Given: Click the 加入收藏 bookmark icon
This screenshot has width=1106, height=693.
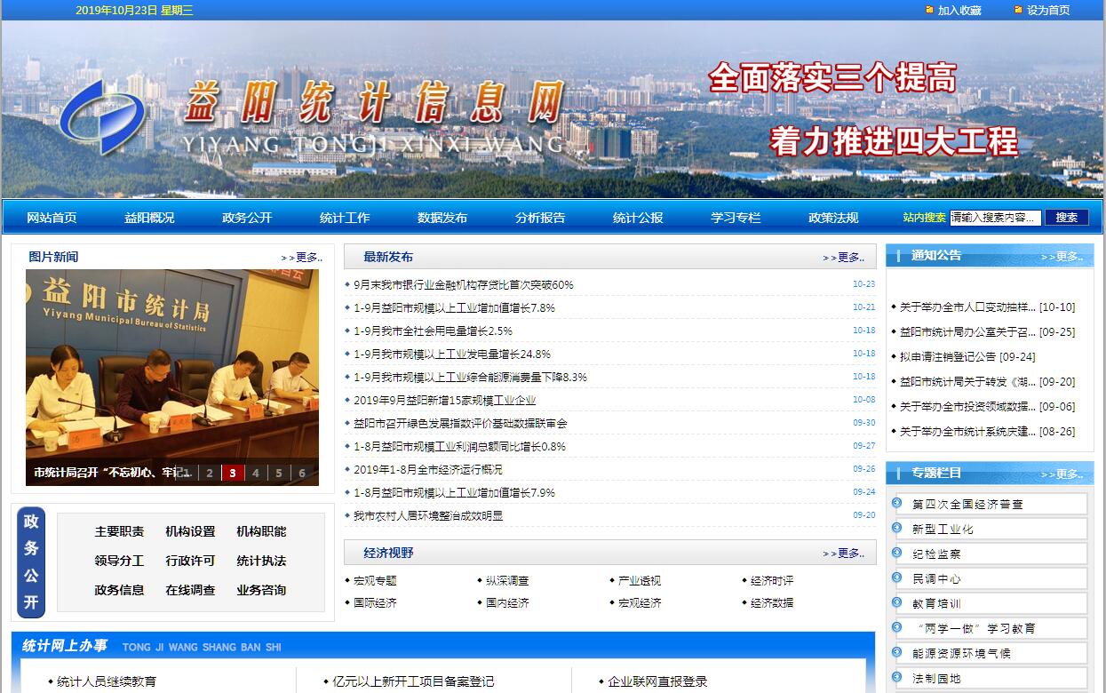Looking at the screenshot, I should coord(930,10).
